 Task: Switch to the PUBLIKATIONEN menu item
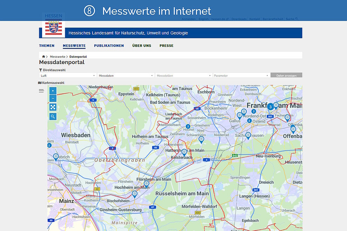point(109,45)
